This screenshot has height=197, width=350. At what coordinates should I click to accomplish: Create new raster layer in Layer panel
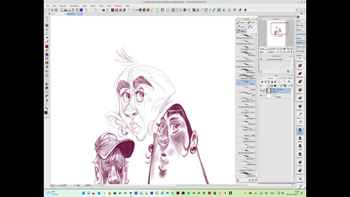269,86
